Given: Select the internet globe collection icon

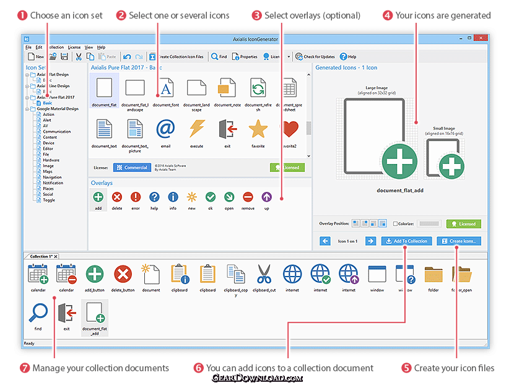Looking at the screenshot, I should (292, 278).
